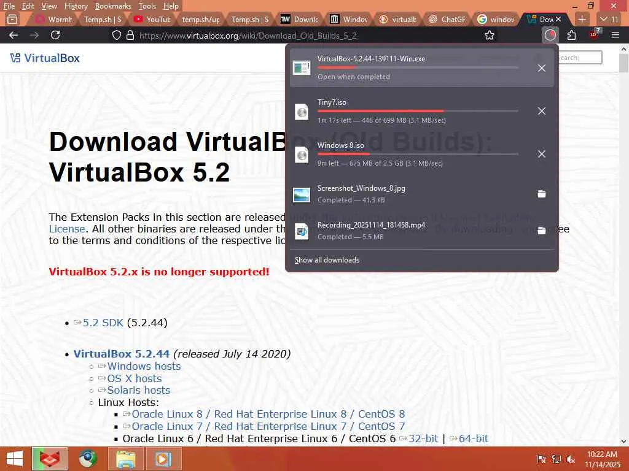Click the Windows 8.iso download progress bar

[x=418, y=154]
